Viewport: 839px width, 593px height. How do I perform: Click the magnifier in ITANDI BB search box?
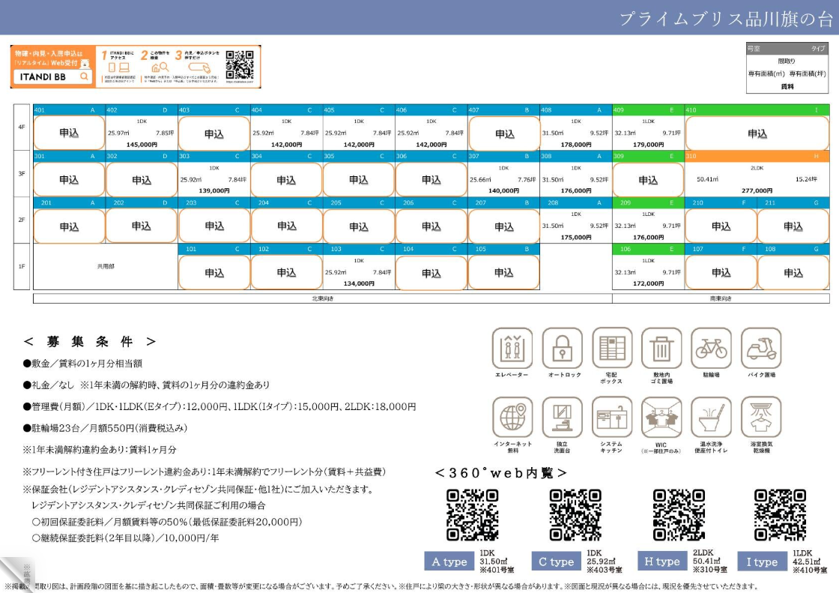tap(84, 76)
